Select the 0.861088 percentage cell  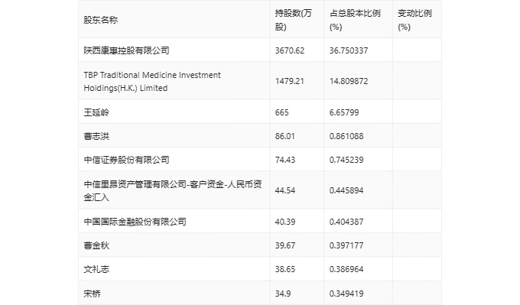tap(346, 136)
